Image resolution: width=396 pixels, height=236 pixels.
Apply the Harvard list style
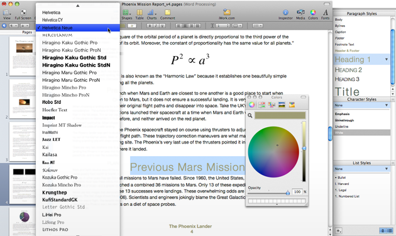pos(342,184)
